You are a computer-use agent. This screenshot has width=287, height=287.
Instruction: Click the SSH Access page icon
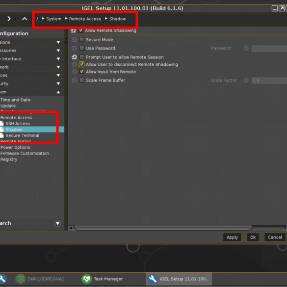pyautogui.click(x=1, y=124)
